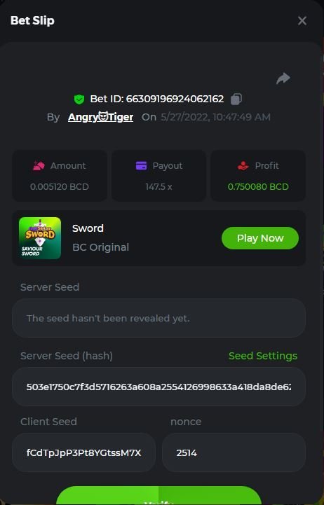The width and height of the screenshot is (324, 505).
Task: Open the Saviour Sword game thumbnail
Action: point(40,238)
